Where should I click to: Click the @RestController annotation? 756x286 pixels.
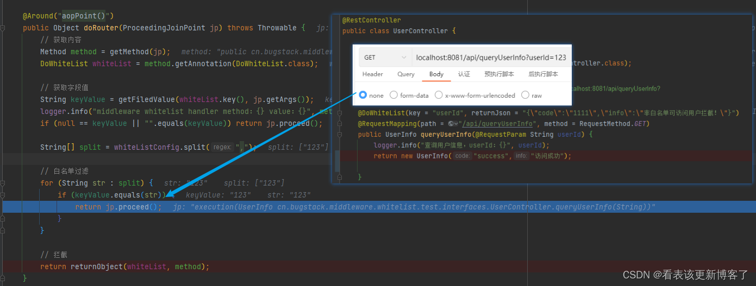[x=372, y=20]
